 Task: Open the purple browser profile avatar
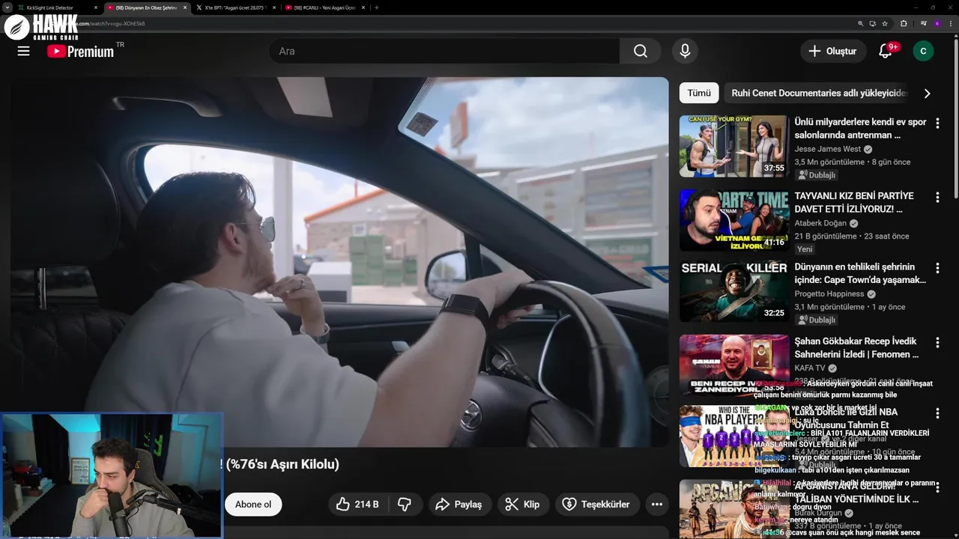click(x=937, y=23)
